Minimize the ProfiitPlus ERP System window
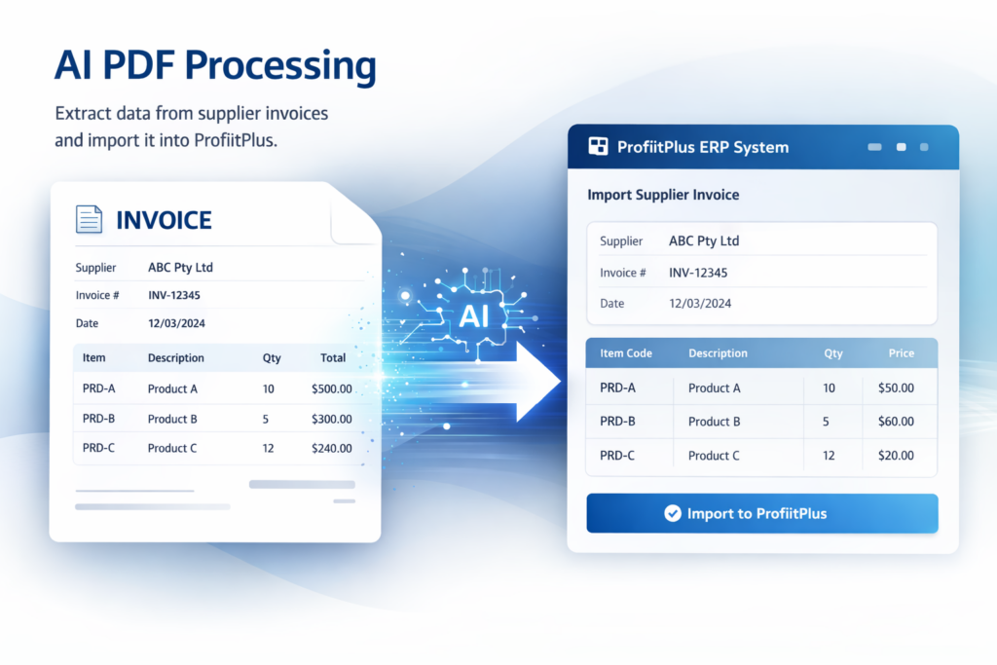Image resolution: width=997 pixels, height=665 pixels. tap(874, 147)
